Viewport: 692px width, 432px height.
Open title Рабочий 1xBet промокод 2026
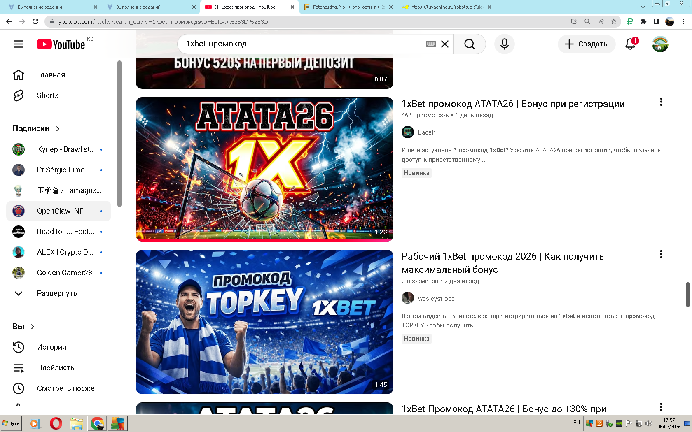tap(503, 263)
